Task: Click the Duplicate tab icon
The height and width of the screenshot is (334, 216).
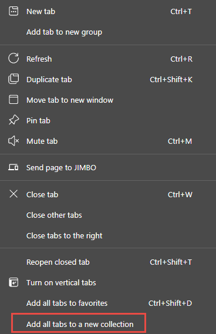Action: click(14, 79)
